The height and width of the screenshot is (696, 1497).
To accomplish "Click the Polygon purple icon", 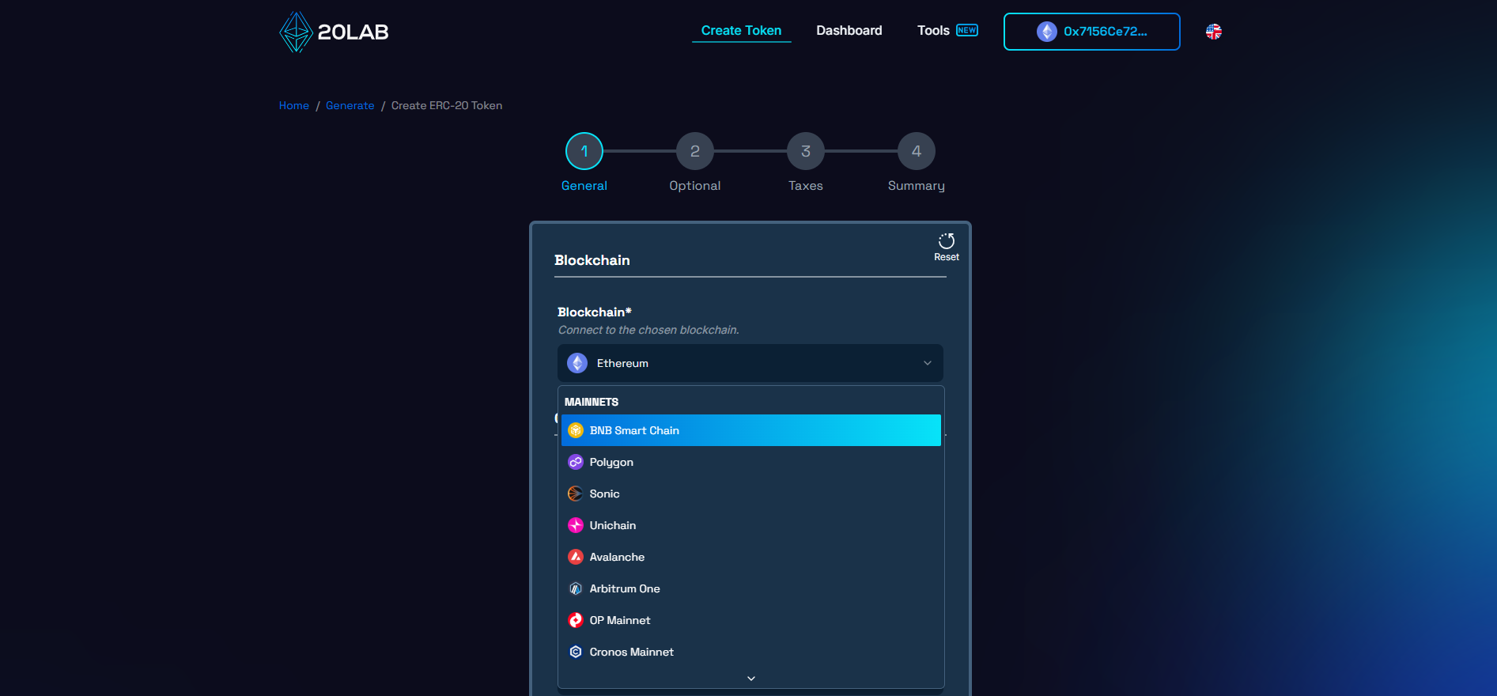I will [x=576, y=462].
